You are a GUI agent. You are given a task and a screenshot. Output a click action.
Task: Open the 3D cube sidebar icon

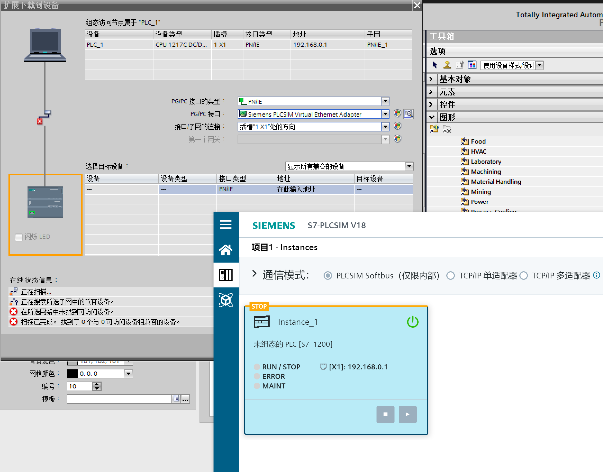225,300
